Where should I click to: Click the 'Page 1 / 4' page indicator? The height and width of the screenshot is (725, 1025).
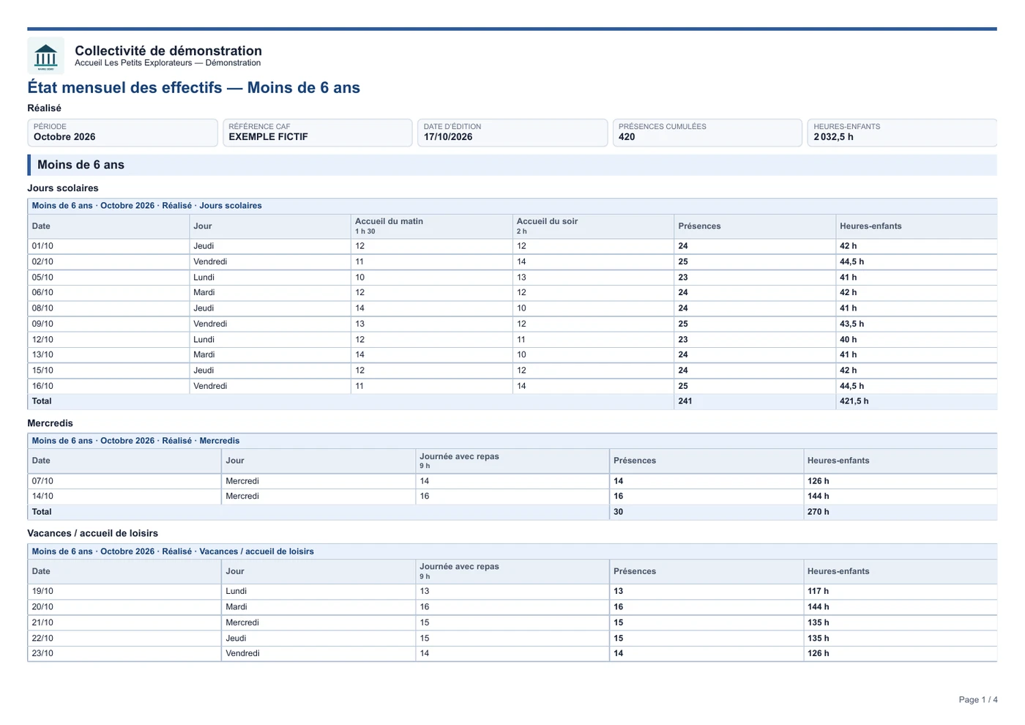(978, 700)
